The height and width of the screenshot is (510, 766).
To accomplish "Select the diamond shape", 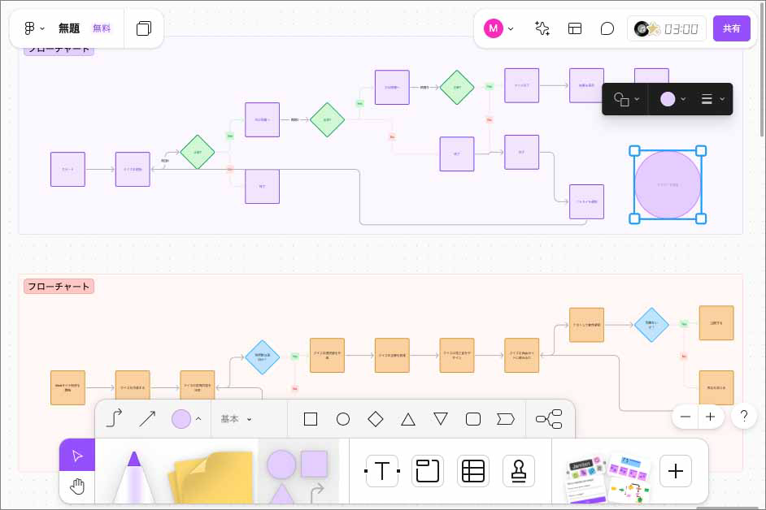I will click(376, 419).
